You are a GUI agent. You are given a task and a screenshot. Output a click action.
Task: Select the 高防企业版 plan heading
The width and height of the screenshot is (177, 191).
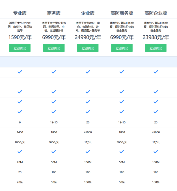[x=156, y=13]
